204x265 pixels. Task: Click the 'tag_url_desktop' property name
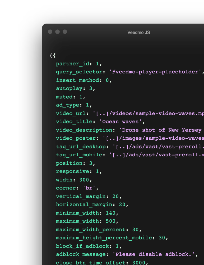[81, 147]
